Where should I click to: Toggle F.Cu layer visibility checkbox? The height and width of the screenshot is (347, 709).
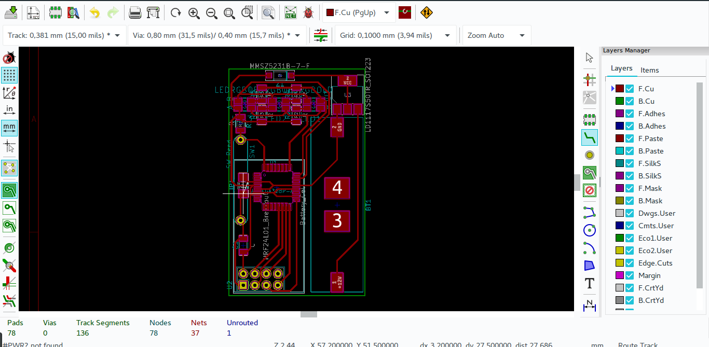click(x=630, y=89)
